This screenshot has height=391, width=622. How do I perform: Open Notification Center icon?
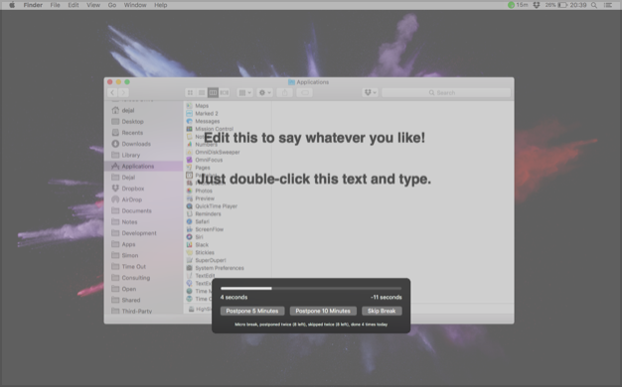(608, 5)
